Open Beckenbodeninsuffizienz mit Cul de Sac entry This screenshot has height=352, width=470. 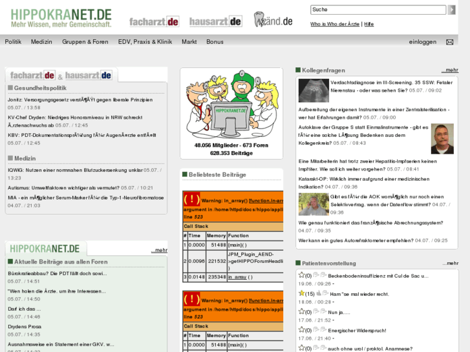point(378,276)
